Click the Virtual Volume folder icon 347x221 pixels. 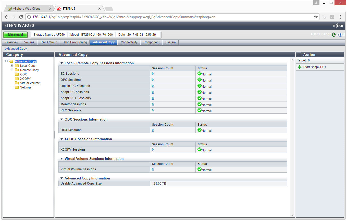[x=17, y=83]
